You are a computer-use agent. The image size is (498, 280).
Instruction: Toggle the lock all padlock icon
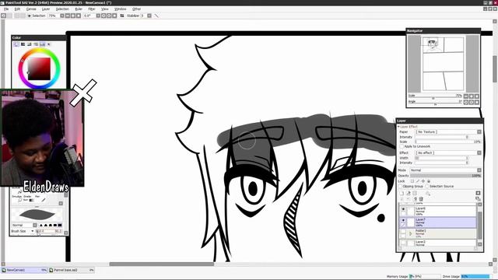tap(429, 181)
